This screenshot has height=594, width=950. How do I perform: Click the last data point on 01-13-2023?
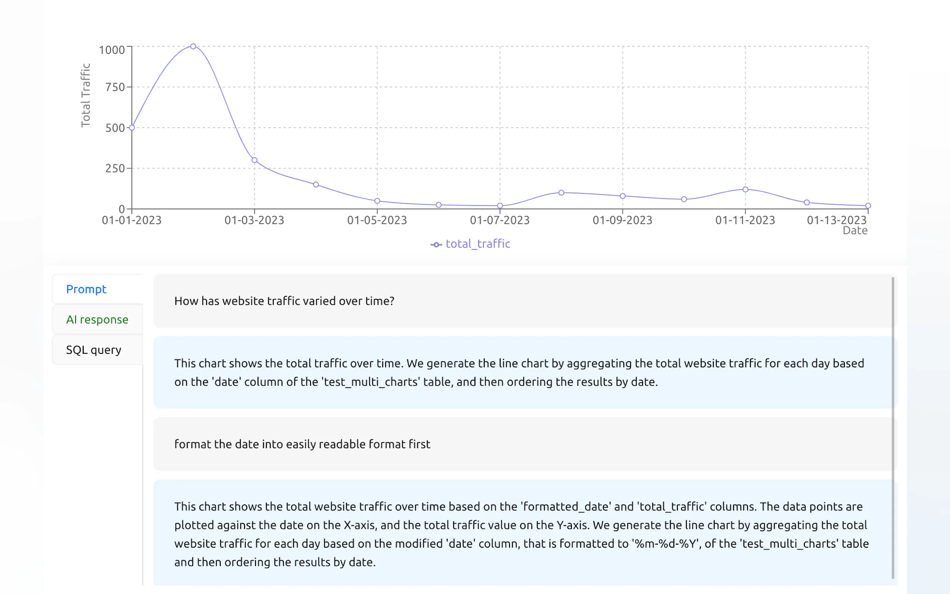click(x=868, y=206)
